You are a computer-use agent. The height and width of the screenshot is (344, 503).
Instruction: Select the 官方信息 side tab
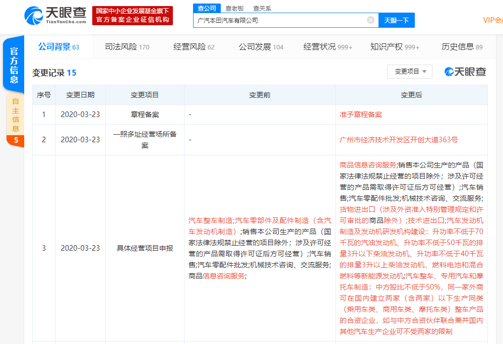click(x=14, y=65)
